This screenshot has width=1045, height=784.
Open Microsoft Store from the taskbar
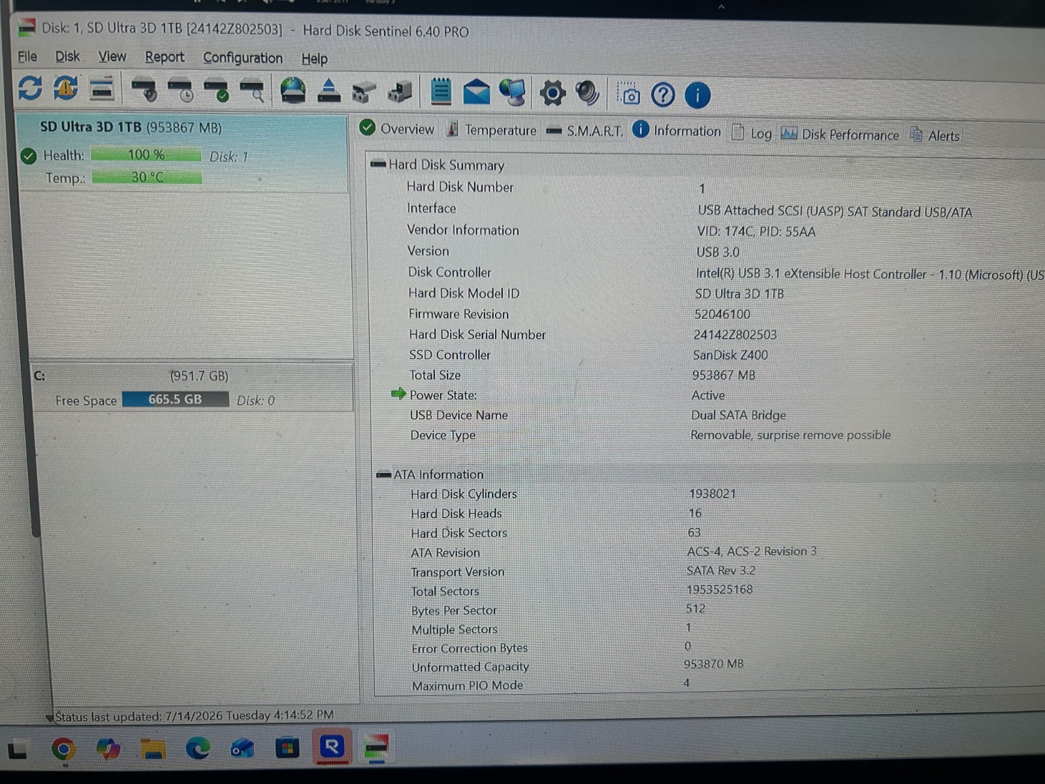(x=287, y=747)
